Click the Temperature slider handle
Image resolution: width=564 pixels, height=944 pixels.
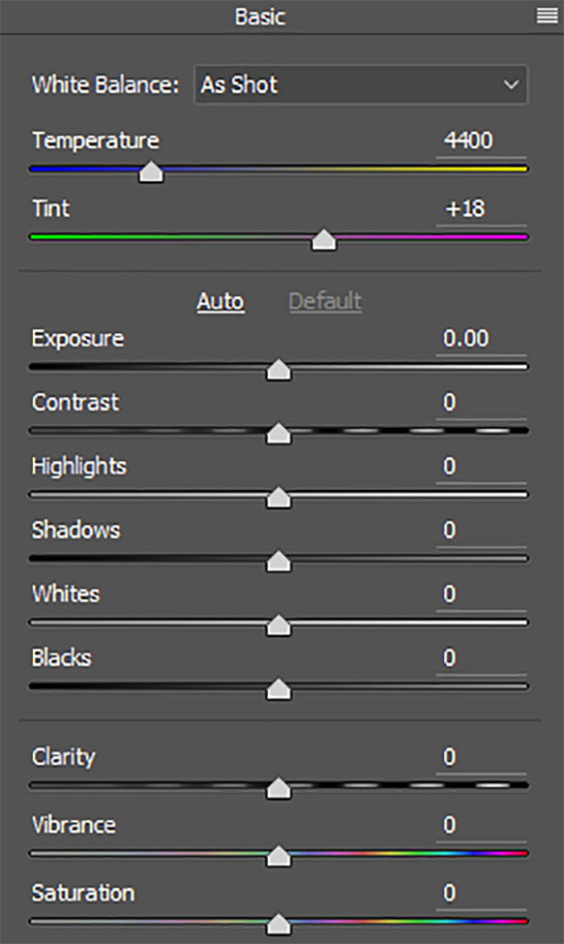coord(151,172)
